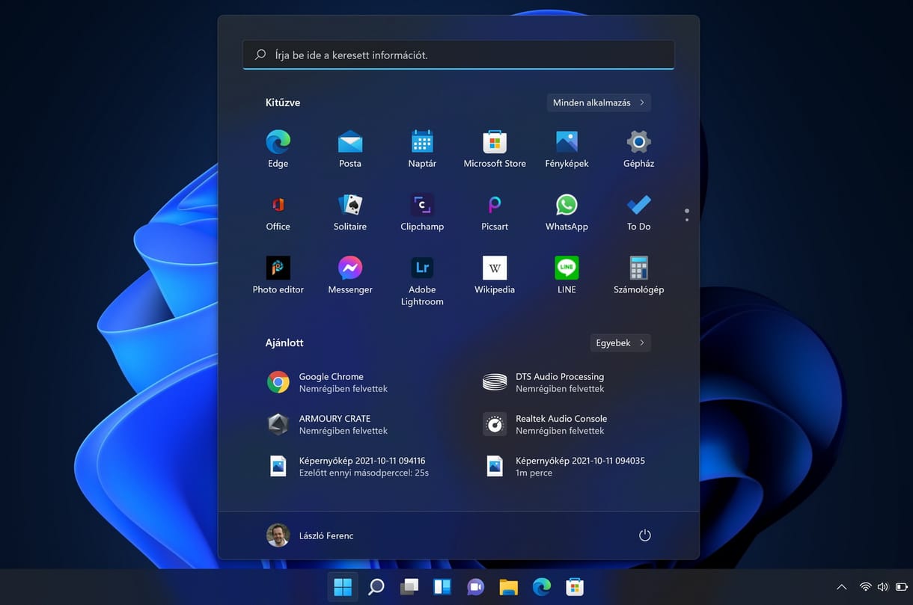This screenshot has height=605, width=913.
Task: Open Wi-Fi network tray icon
Action: [866, 587]
